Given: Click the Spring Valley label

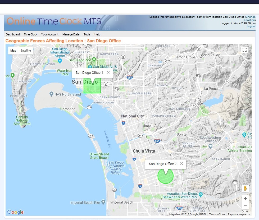Looking at the screenshot, I should (210, 55).
